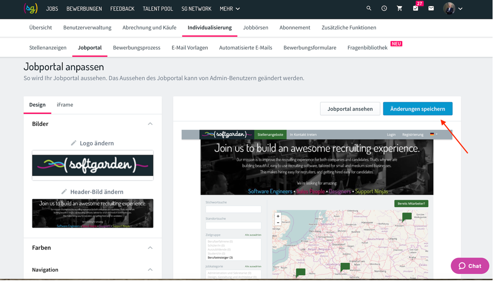Open the search magnifier icon

coord(370,9)
